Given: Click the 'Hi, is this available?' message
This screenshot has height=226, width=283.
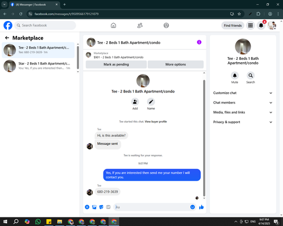Looking at the screenshot, I should coord(112,136).
